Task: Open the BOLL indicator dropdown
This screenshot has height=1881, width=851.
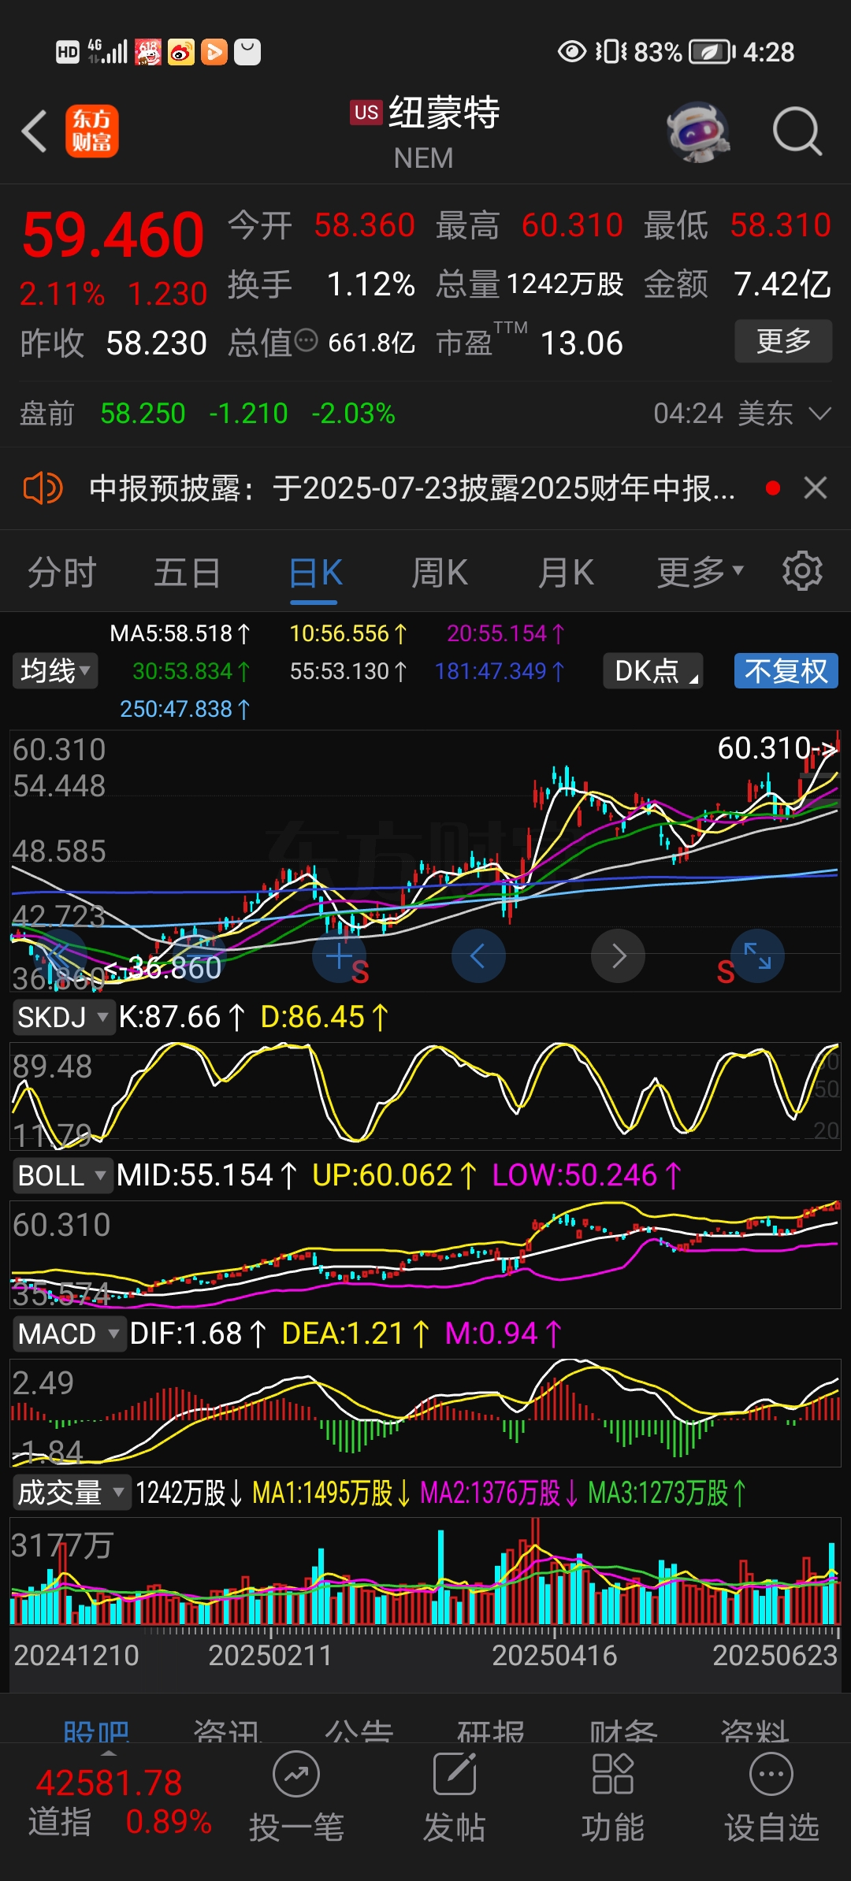Action: tap(62, 1175)
